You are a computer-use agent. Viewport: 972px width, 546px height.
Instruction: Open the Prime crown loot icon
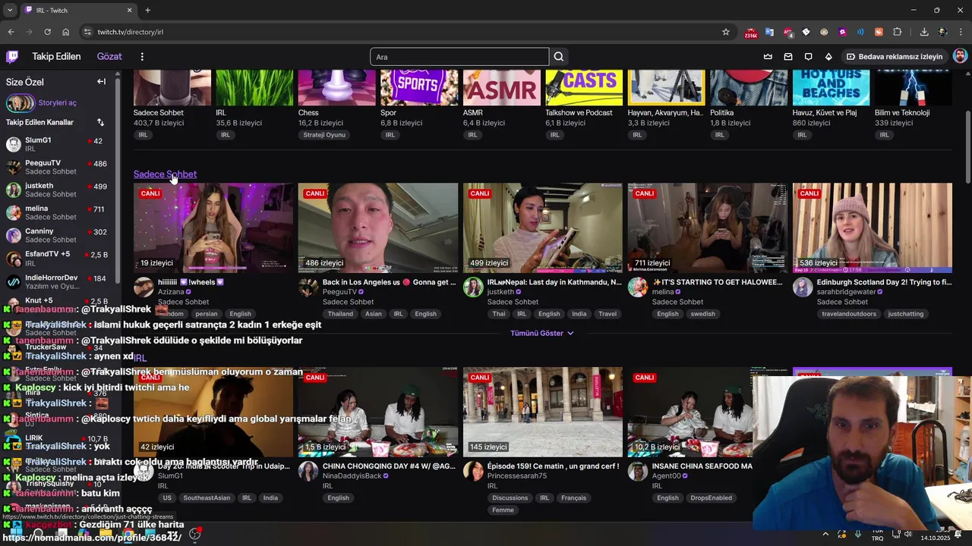[768, 57]
